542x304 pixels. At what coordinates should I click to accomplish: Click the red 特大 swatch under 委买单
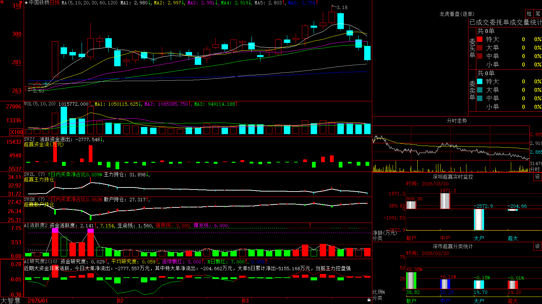click(x=480, y=39)
